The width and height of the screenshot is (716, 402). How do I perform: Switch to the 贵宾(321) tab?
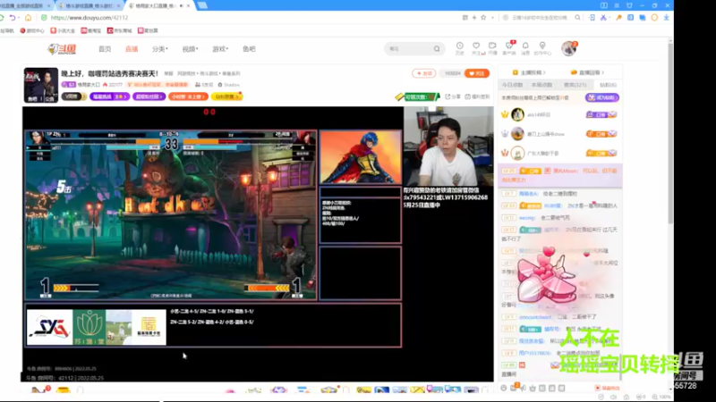click(x=575, y=85)
